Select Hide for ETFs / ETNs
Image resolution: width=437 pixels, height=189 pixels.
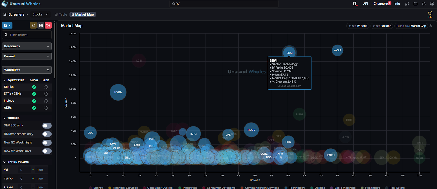[46, 94]
